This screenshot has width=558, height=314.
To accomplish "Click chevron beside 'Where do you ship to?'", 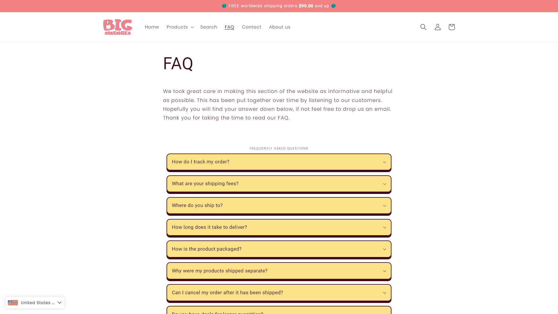I will pyautogui.click(x=384, y=206).
